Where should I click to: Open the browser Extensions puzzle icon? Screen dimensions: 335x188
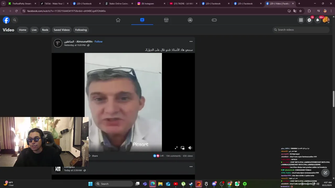point(309,11)
